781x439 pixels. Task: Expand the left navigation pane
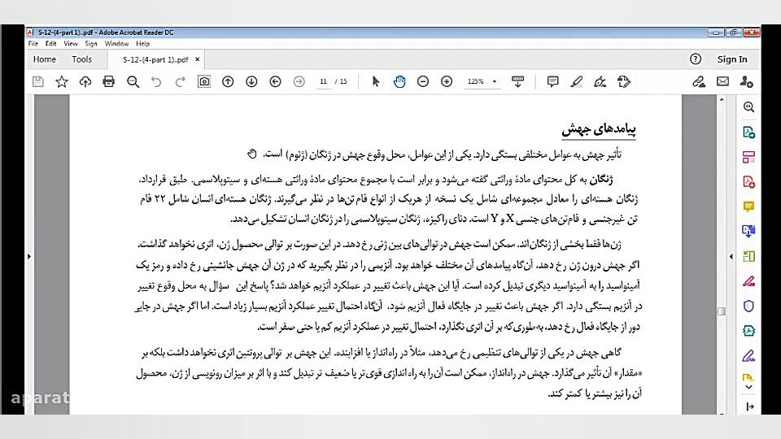[29, 257]
